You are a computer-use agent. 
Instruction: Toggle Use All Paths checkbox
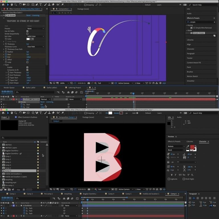[x=27, y=31]
